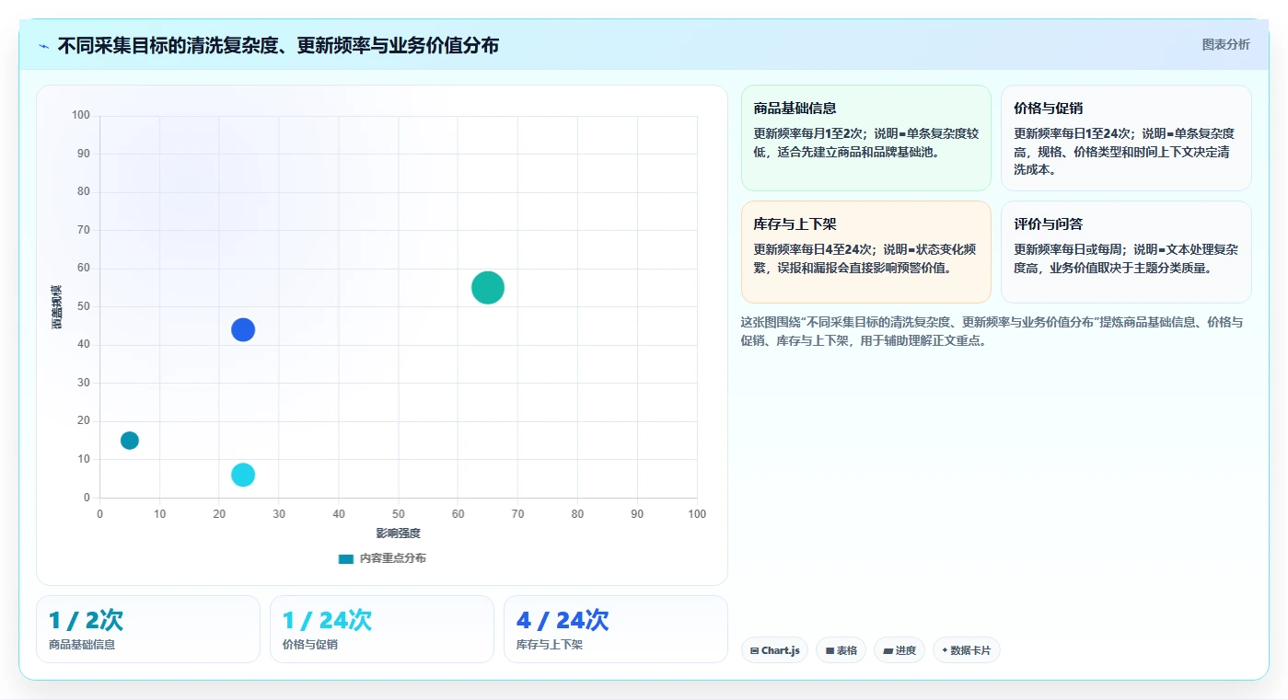Click the description paragraph starting 这张图围绕

992,331
